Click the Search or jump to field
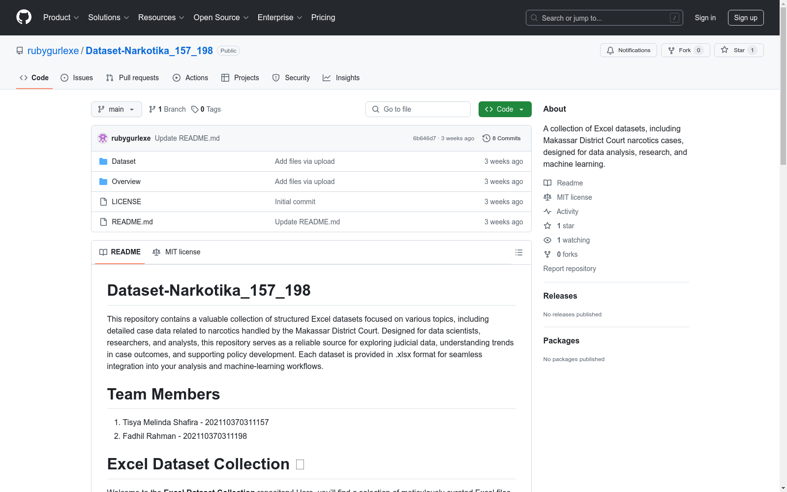The image size is (787, 492). click(605, 18)
